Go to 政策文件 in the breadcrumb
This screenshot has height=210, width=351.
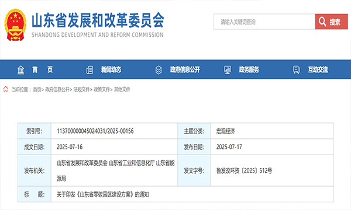click(102, 89)
